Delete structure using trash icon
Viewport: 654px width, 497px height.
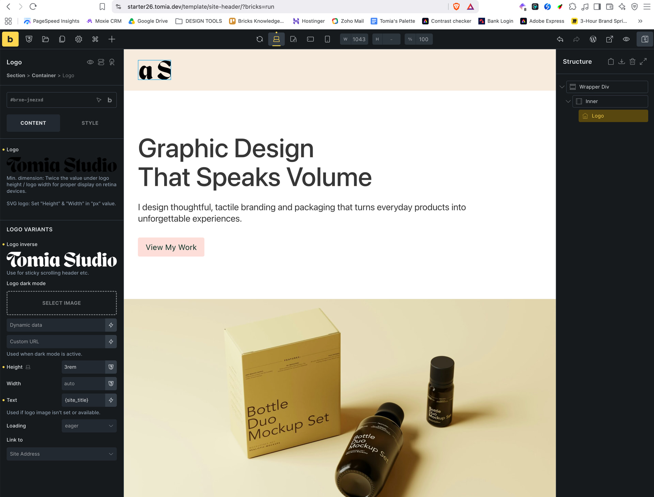tap(632, 62)
